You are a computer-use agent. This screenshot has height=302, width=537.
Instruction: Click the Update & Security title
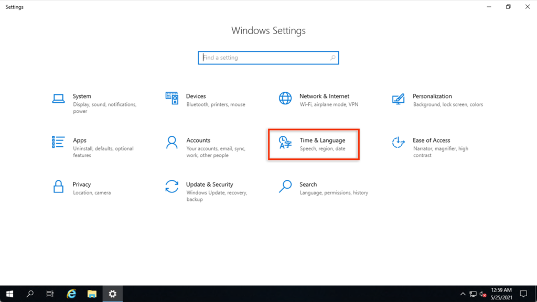click(x=210, y=185)
